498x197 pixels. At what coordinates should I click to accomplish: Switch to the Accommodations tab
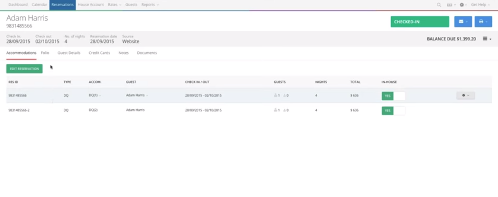click(x=21, y=53)
